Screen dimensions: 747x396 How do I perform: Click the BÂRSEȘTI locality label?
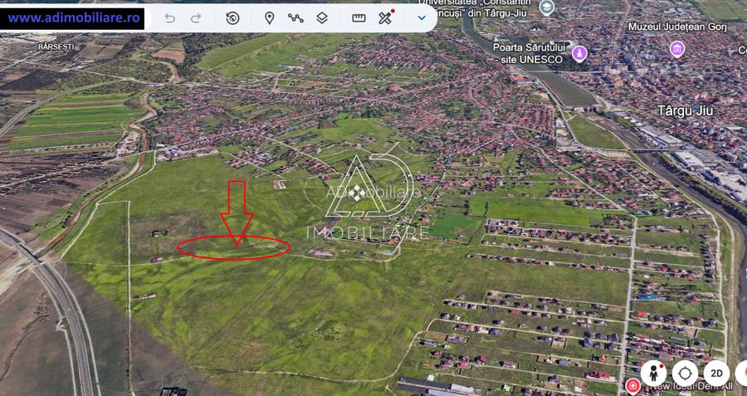56,46
